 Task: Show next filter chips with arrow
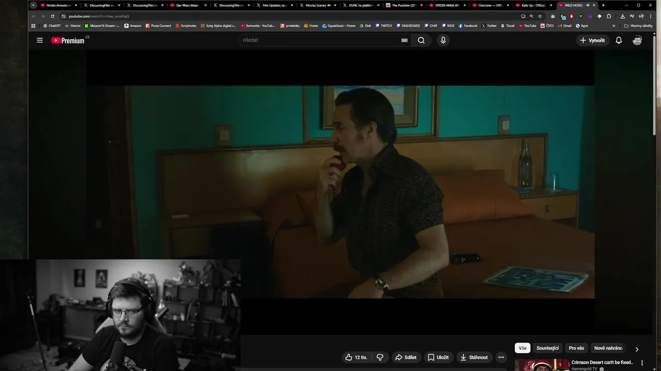coord(637,349)
